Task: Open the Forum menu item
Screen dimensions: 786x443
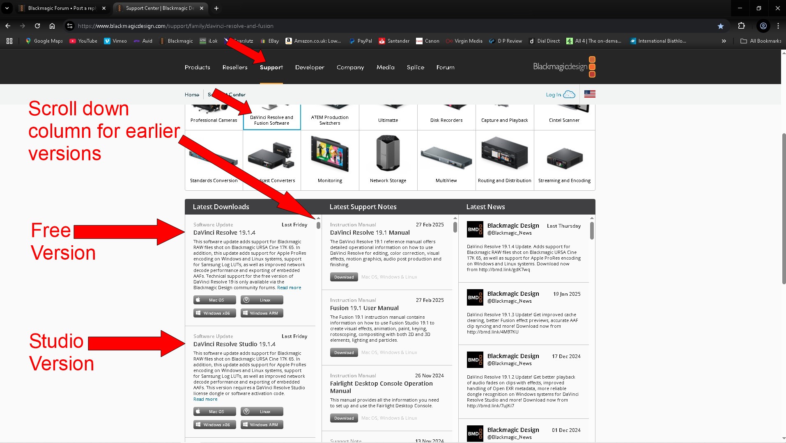Action: tap(446, 67)
